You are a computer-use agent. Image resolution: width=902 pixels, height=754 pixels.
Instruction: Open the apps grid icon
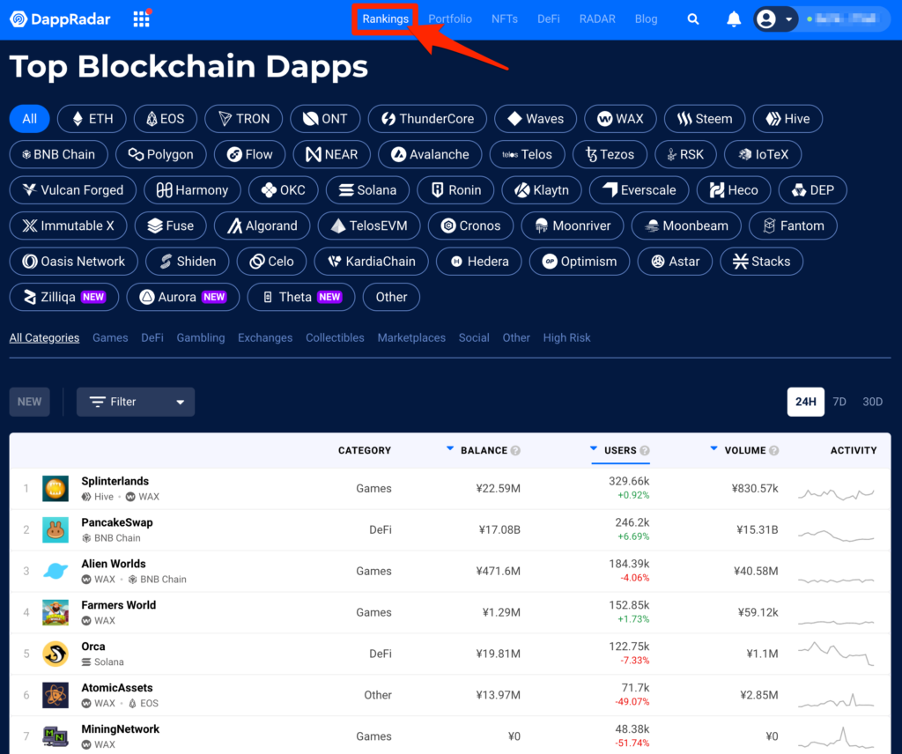(x=142, y=19)
